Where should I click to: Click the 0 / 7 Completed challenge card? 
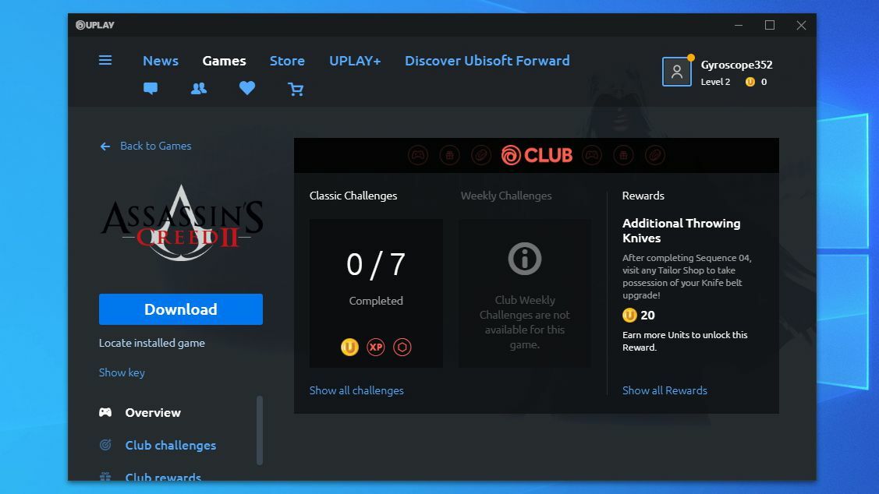pos(376,294)
